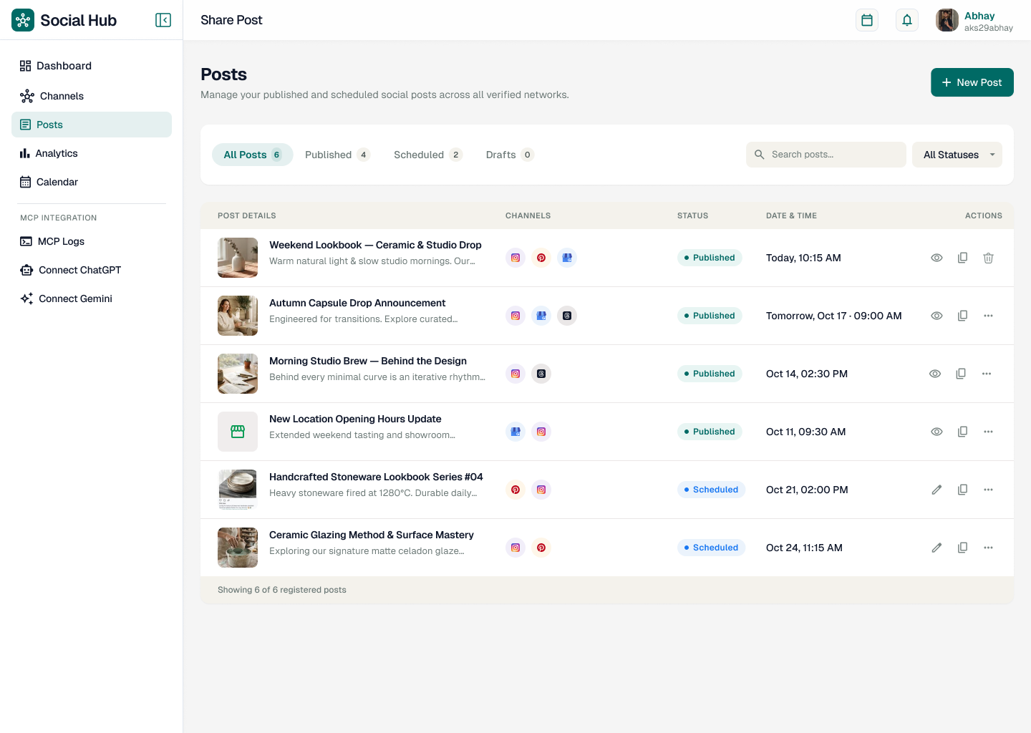
Task: Delete the Weekend Lookbook post
Action: pos(988,258)
